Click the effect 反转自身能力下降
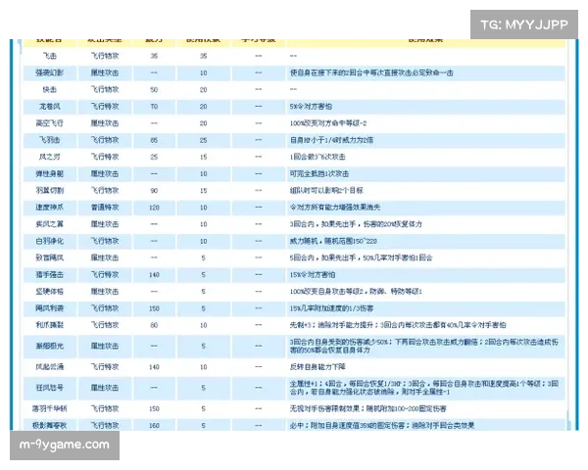This screenshot has height=470, width=588. [318, 367]
